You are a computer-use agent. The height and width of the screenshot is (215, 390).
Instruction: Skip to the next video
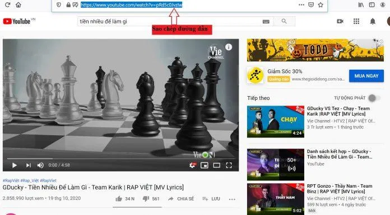coord(29,165)
